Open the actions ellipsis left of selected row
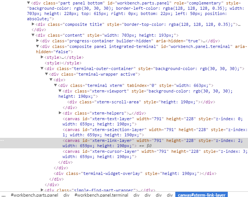 [x=2, y=140]
